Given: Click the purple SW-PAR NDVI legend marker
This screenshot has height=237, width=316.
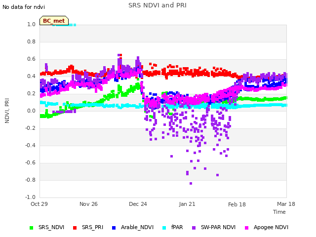Looking at the screenshot, I should tap(194, 228).
